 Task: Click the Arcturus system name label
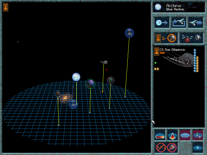(174, 6)
